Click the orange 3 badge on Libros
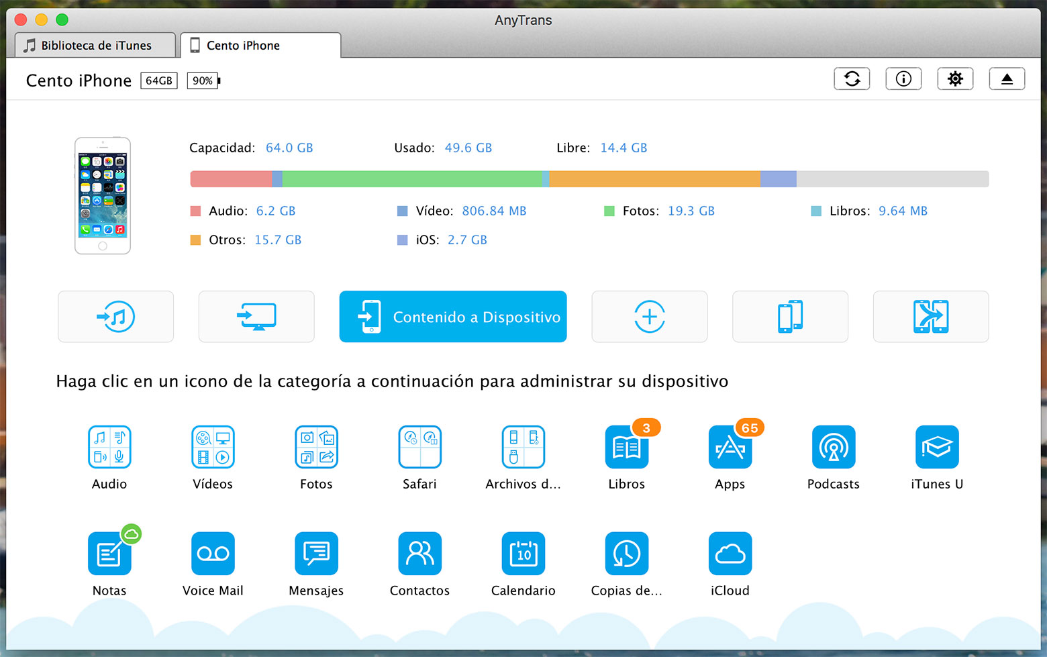This screenshot has height=657, width=1047. [646, 427]
